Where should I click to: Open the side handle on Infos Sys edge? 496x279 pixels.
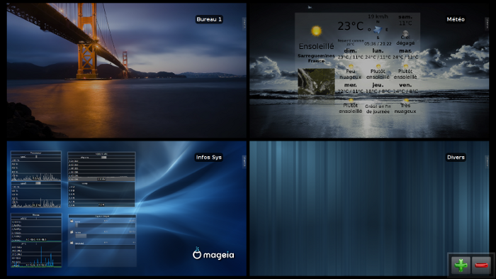click(x=244, y=161)
